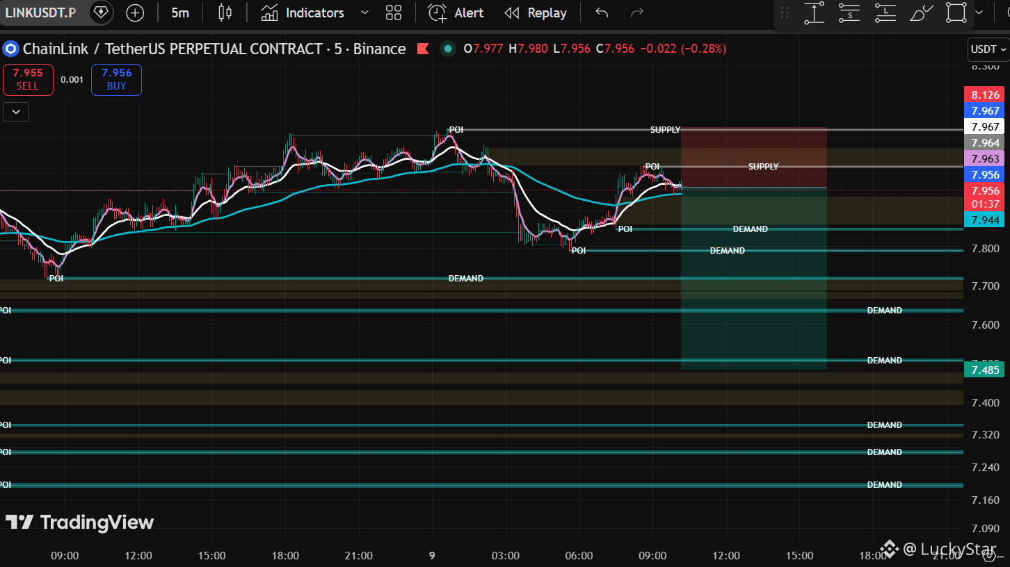Viewport: 1010px width, 567px height.
Task: Redo the last undone action
Action: (636, 13)
